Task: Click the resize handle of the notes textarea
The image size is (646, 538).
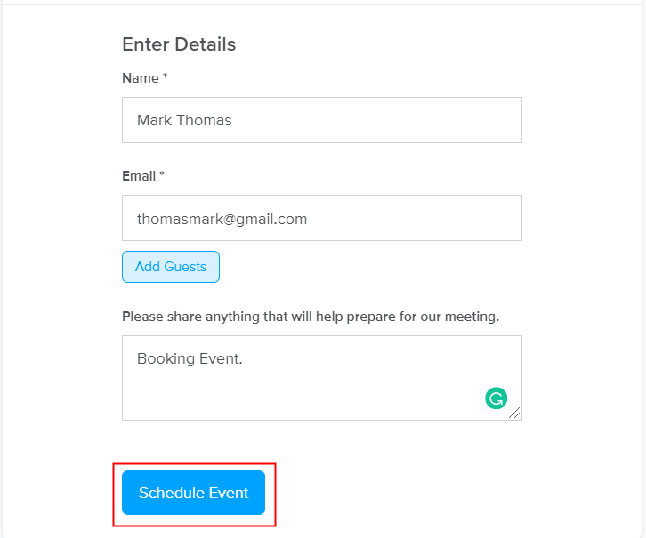Action: click(x=514, y=413)
